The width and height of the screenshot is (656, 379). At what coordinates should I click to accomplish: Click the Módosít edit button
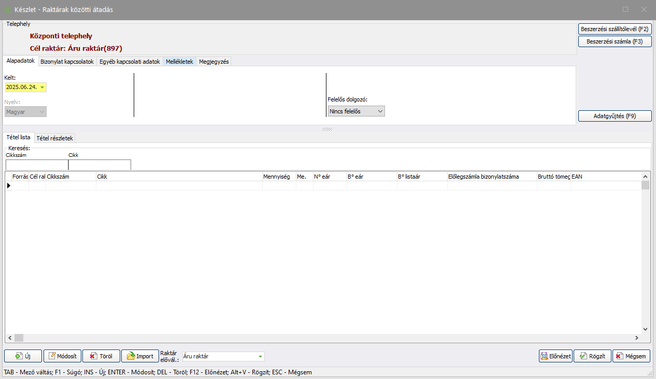[63, 356]
